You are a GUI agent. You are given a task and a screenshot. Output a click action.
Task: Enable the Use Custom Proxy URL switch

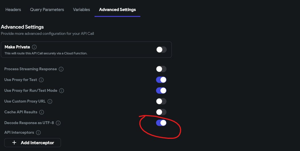tap(161, 101)
